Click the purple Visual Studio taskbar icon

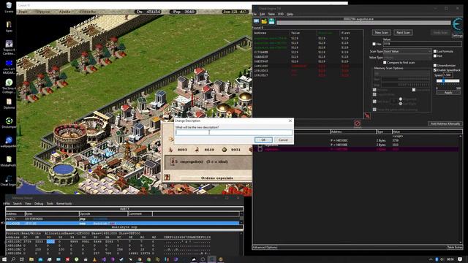[104, 259]
